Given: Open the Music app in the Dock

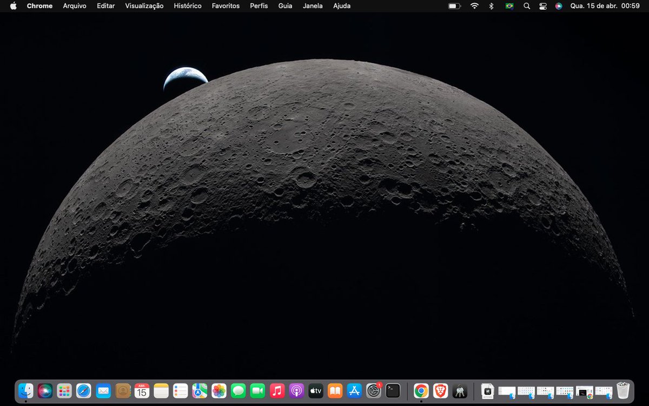Looking at the screenshot, I should (x=277, y=390).
